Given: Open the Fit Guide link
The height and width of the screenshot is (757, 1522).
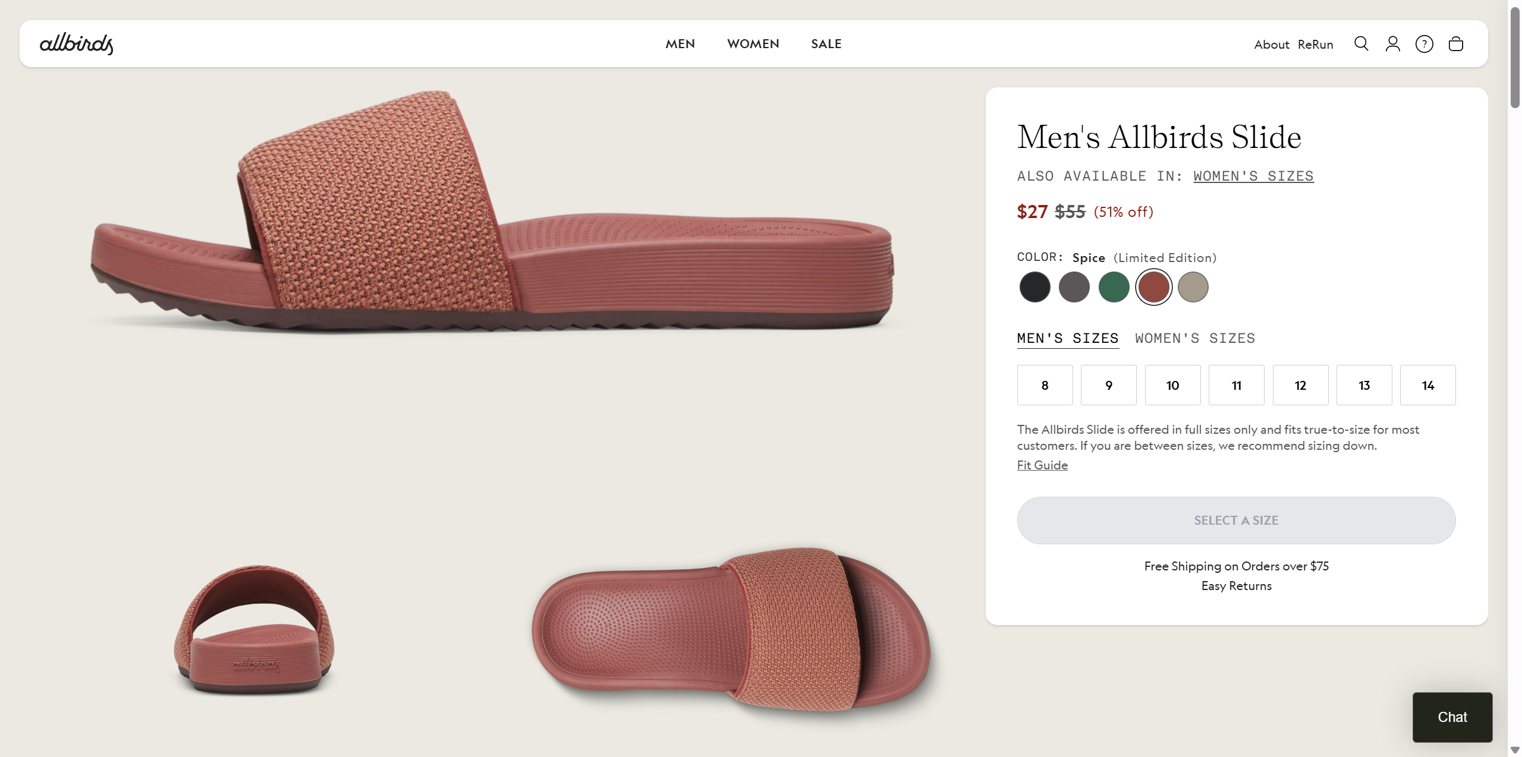Looking at the screenshot, I should (x=1042, y=465).
